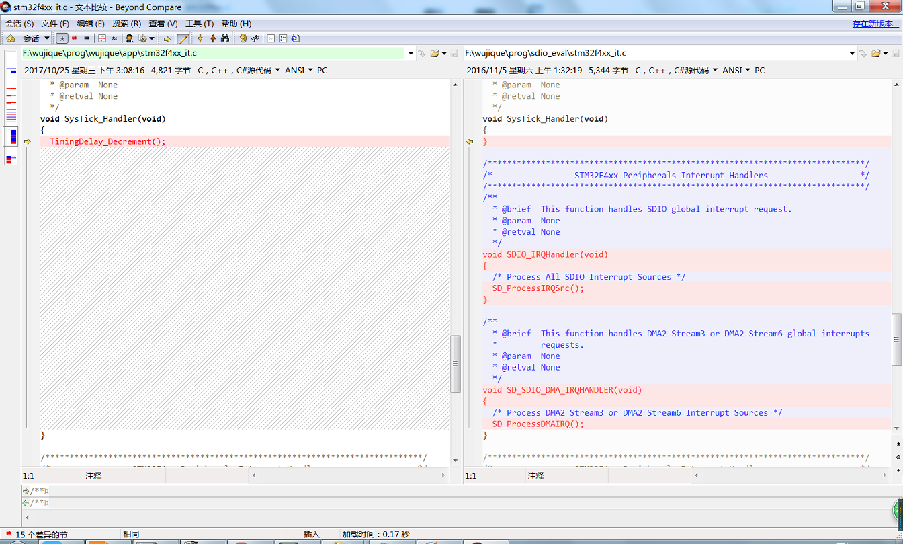Open the Home view icon
Screen dimensions: 903x544
11,38
